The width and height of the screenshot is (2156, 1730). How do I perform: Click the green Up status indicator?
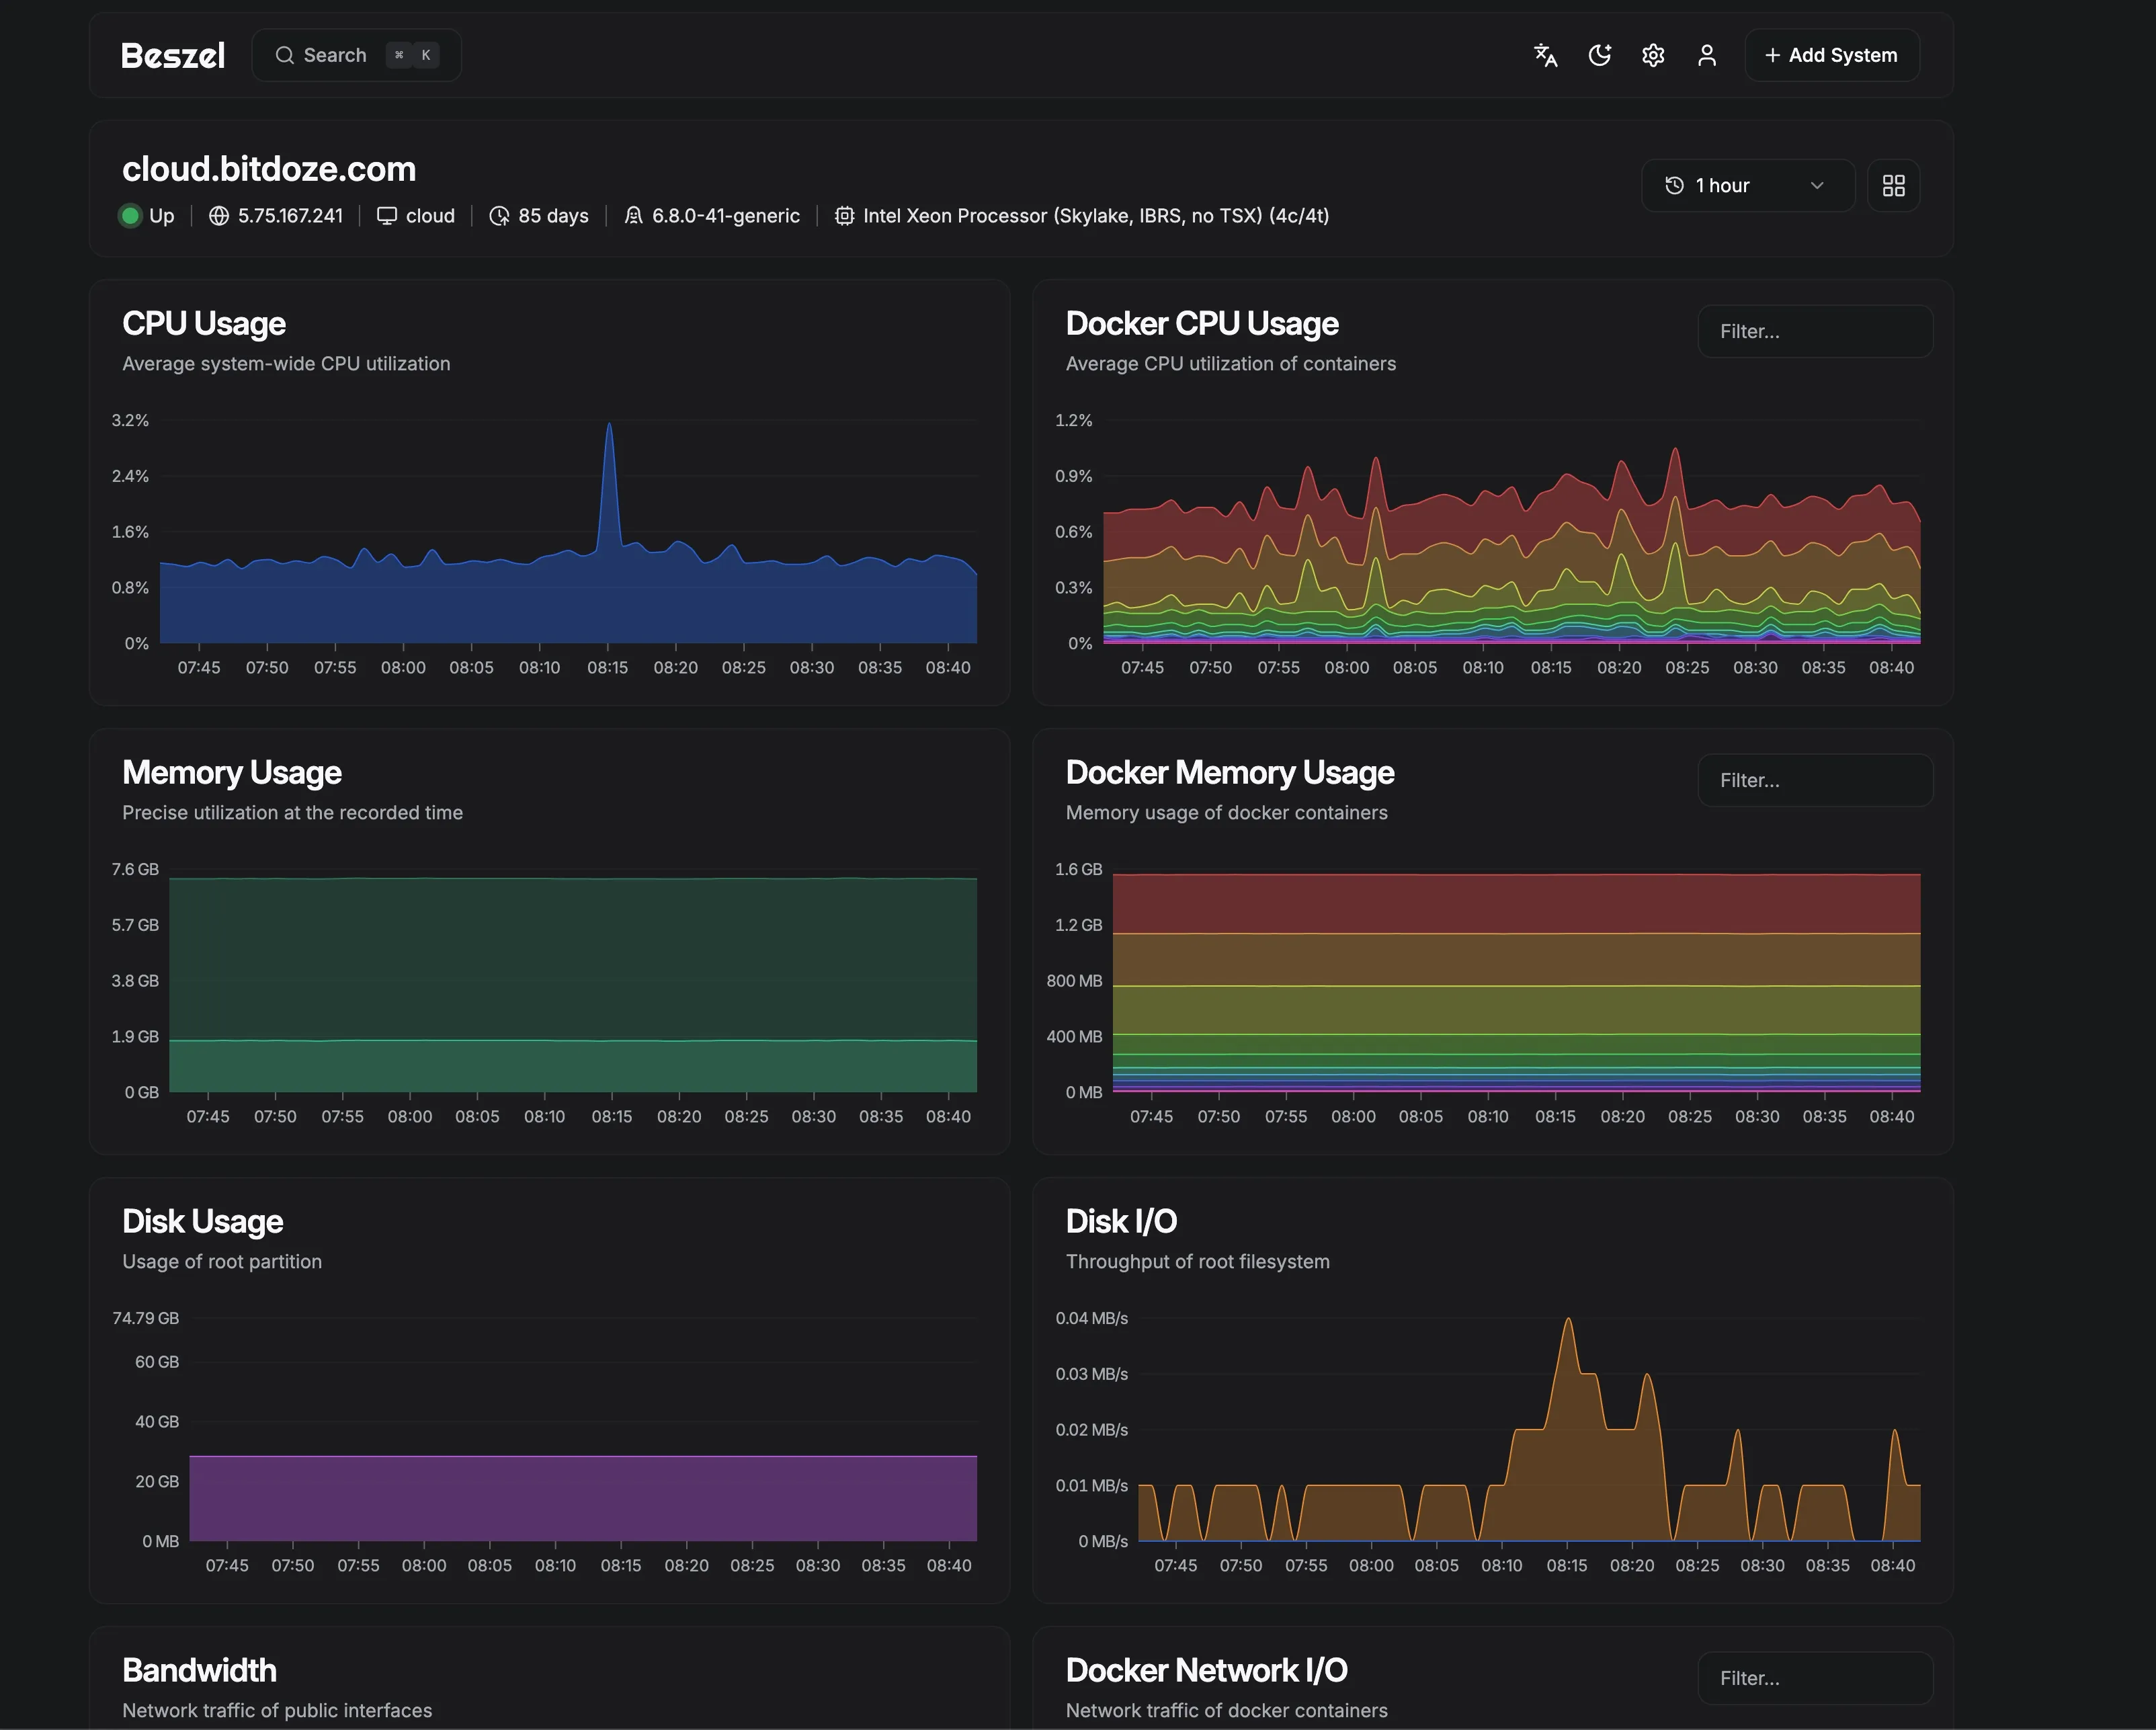click(x=130, y=216)
